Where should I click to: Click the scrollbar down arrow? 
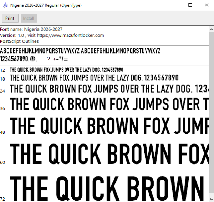click(212, 199)
